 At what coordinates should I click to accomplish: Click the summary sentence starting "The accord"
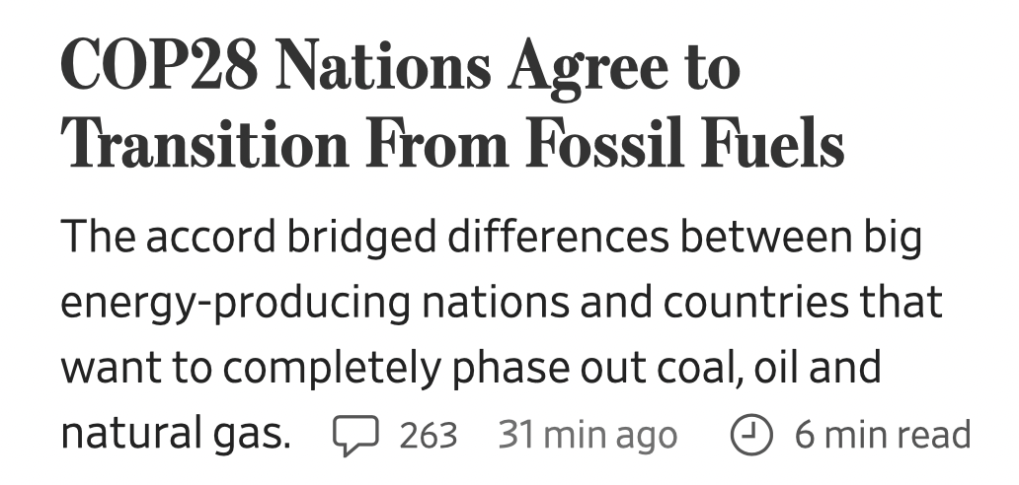(x=502, y=336)
